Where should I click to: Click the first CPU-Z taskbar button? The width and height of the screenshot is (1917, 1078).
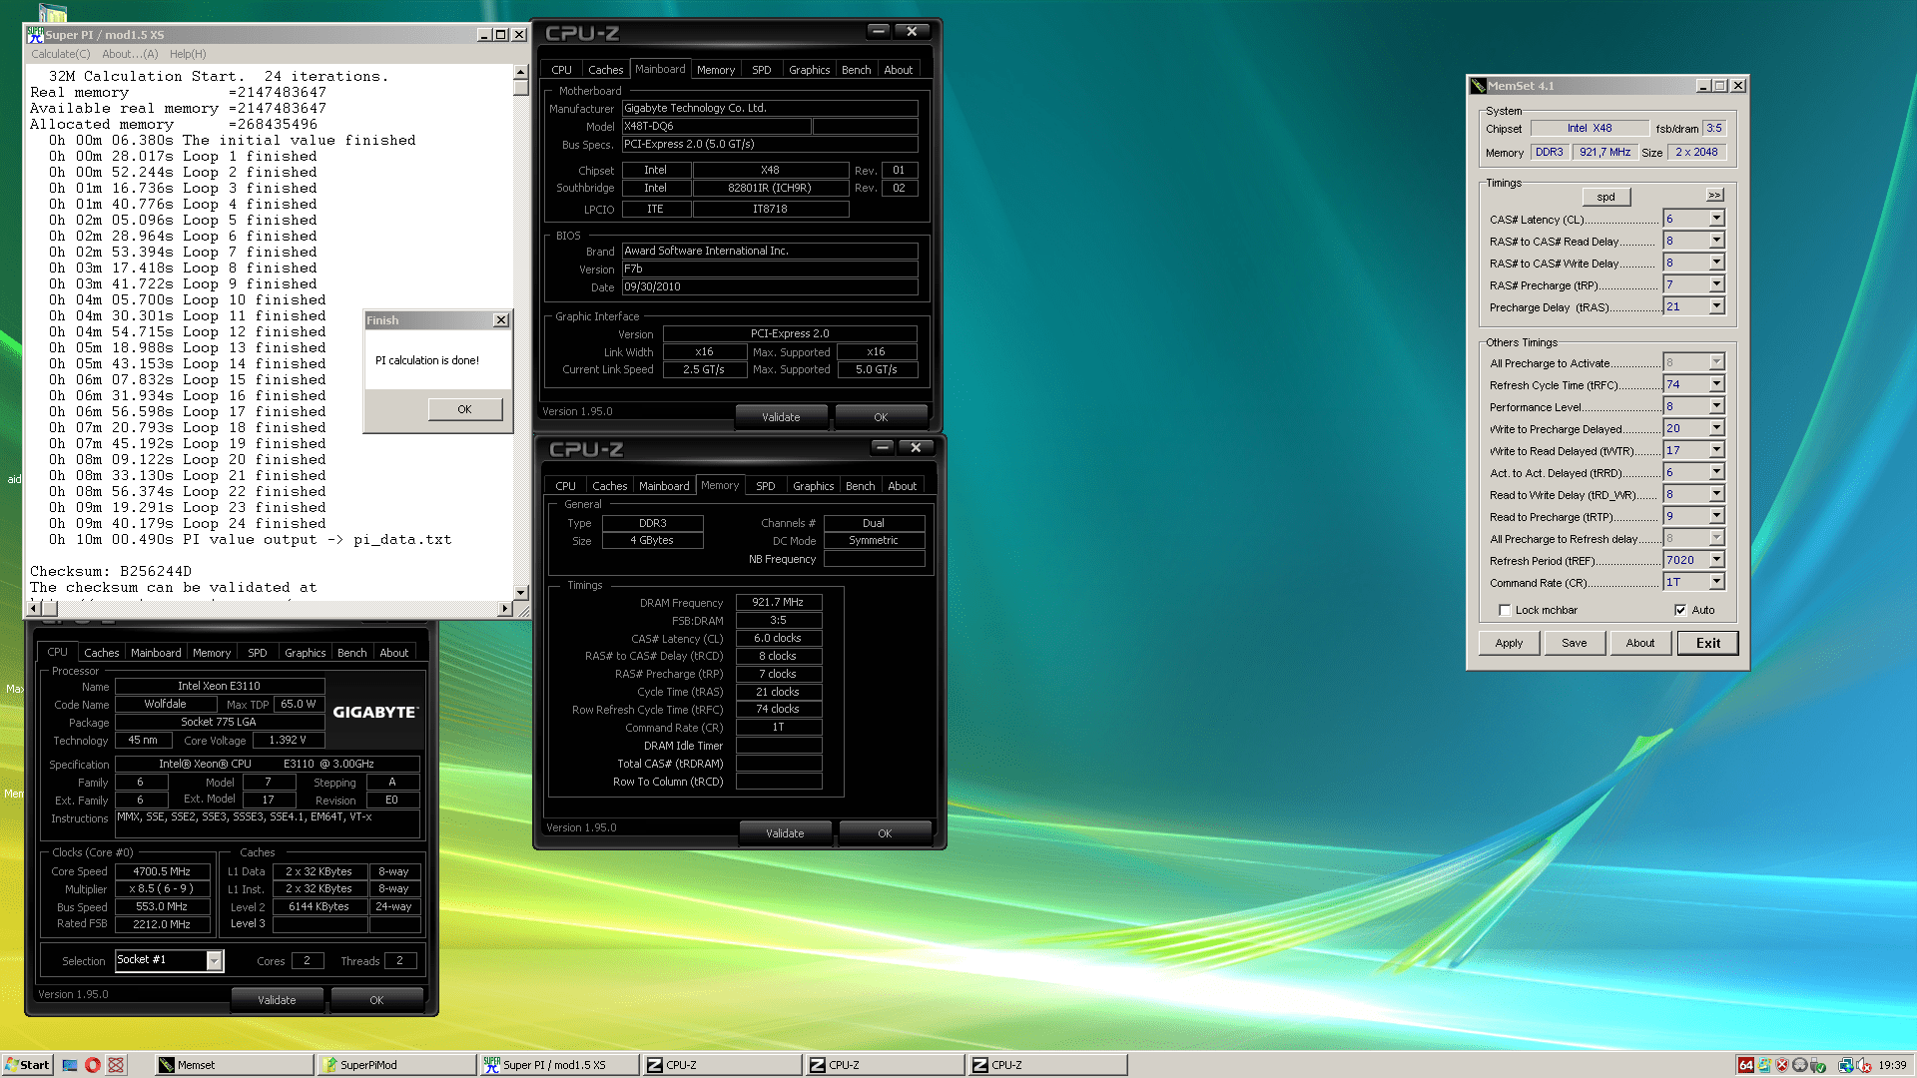[723, 1065]
